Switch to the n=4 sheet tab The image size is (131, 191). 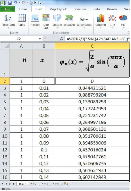56,184
